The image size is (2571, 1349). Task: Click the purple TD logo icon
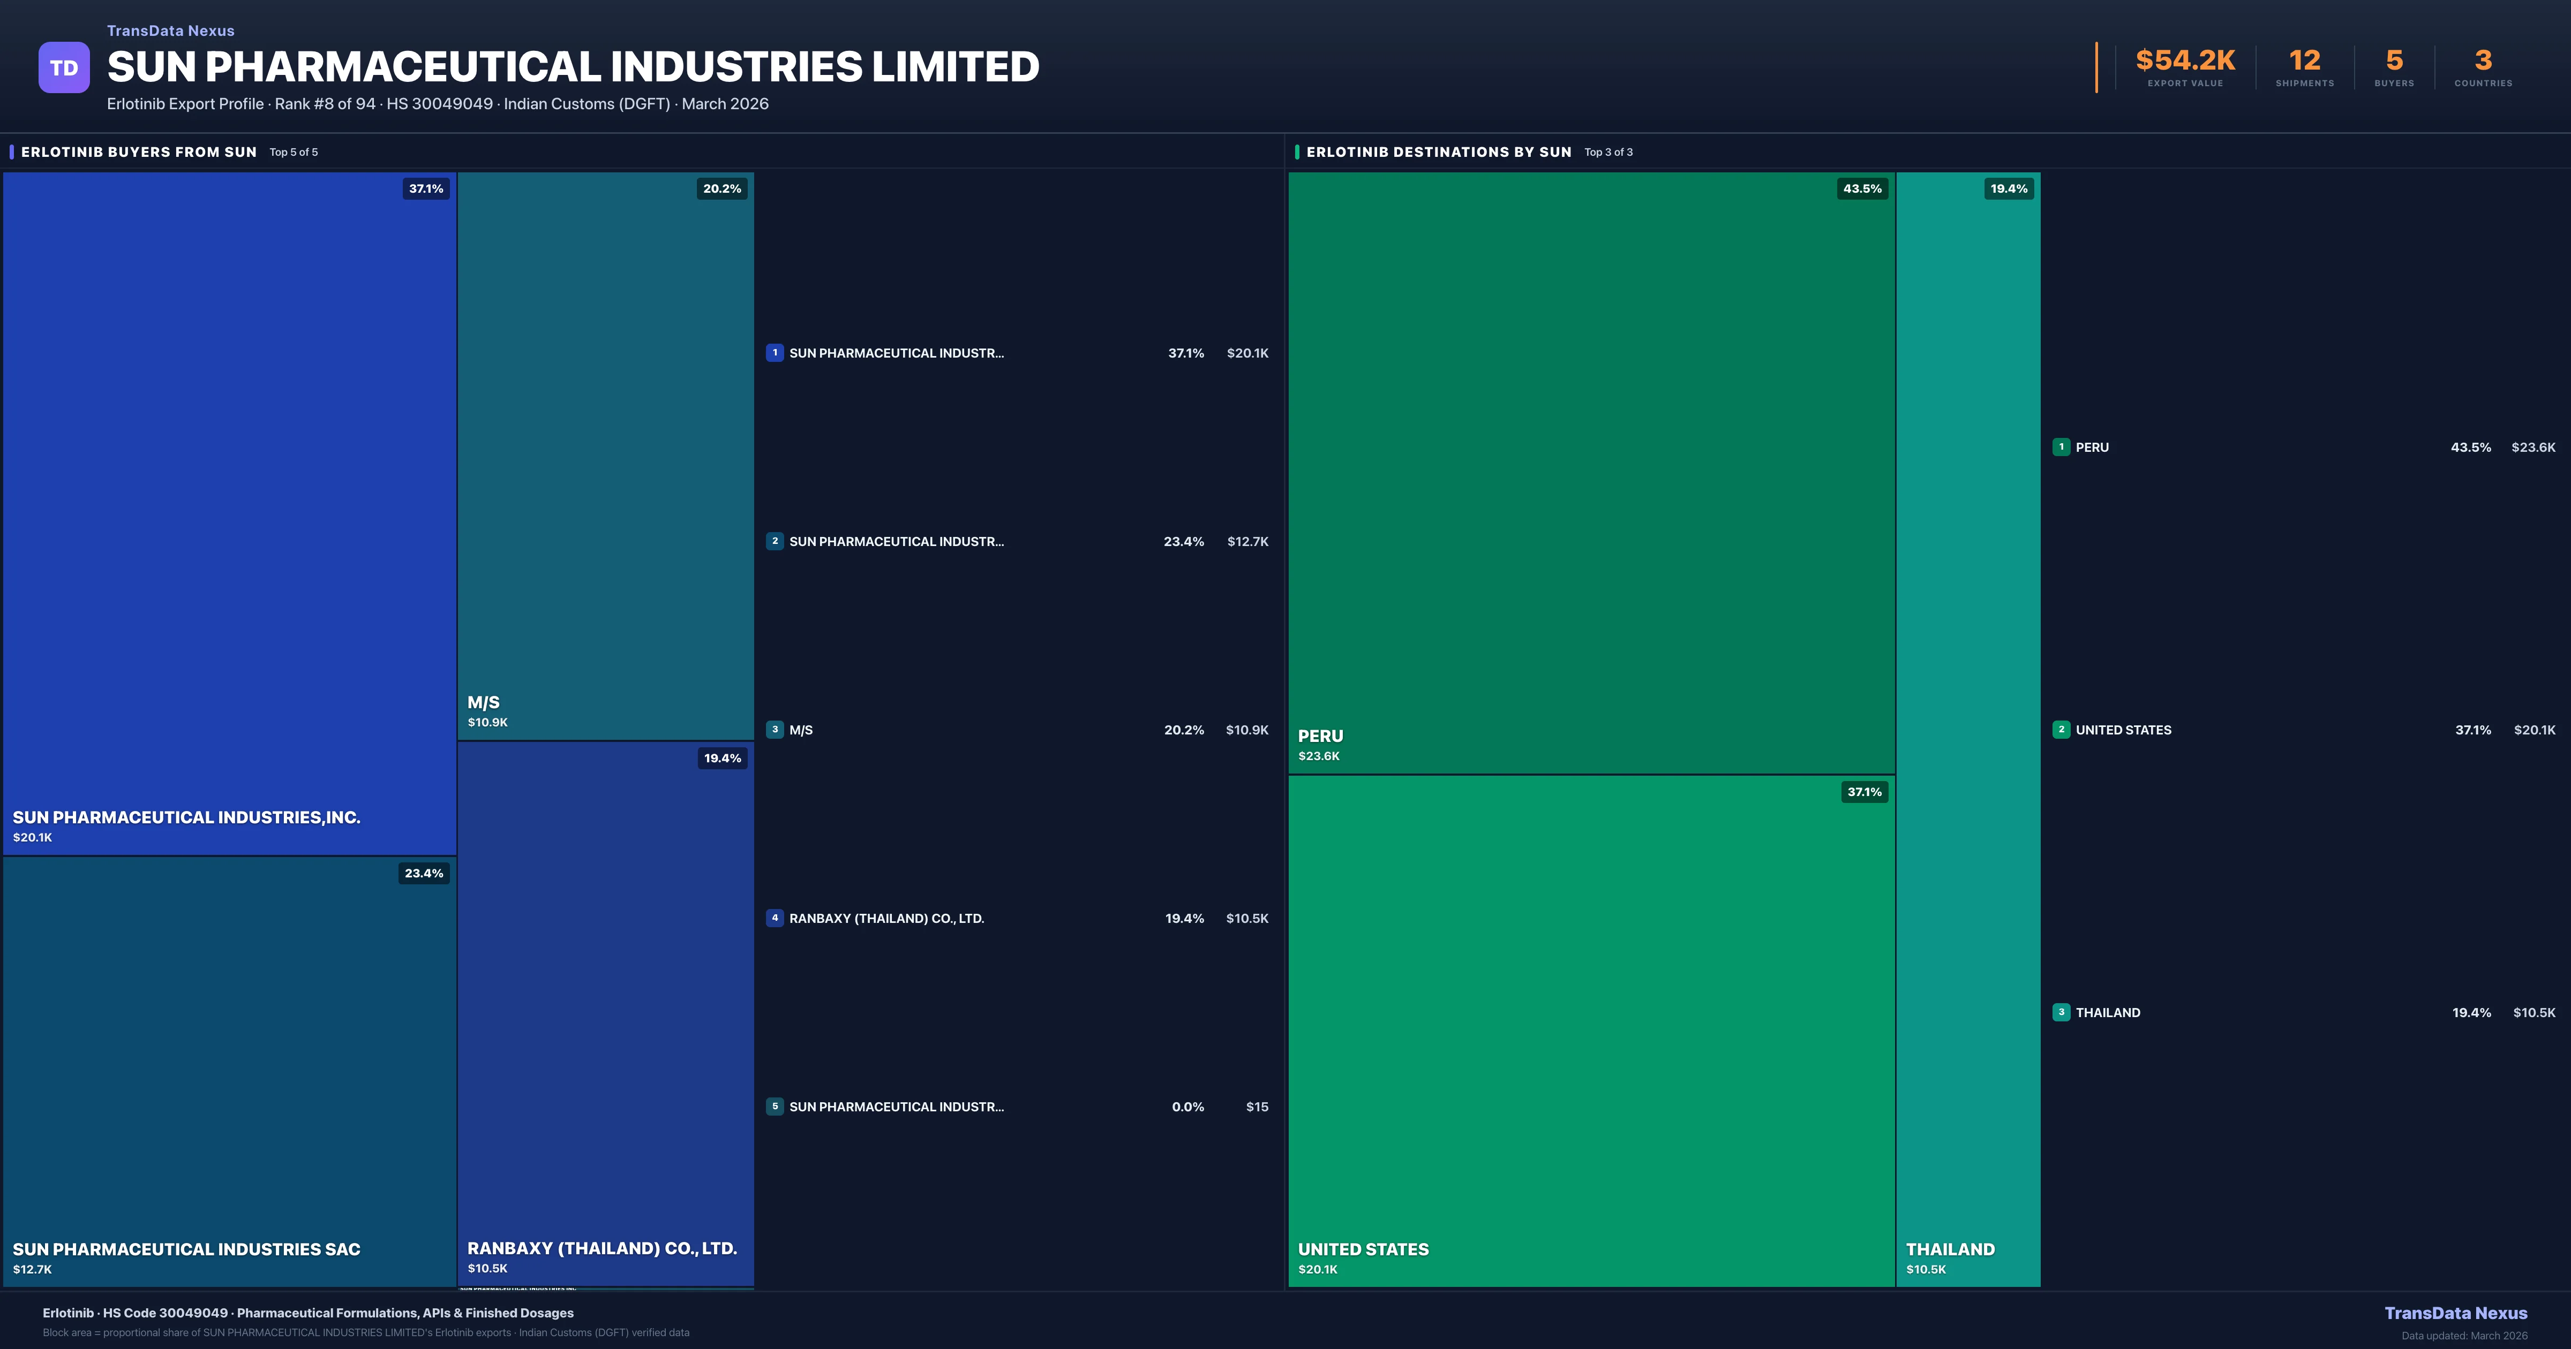[64, 68]
